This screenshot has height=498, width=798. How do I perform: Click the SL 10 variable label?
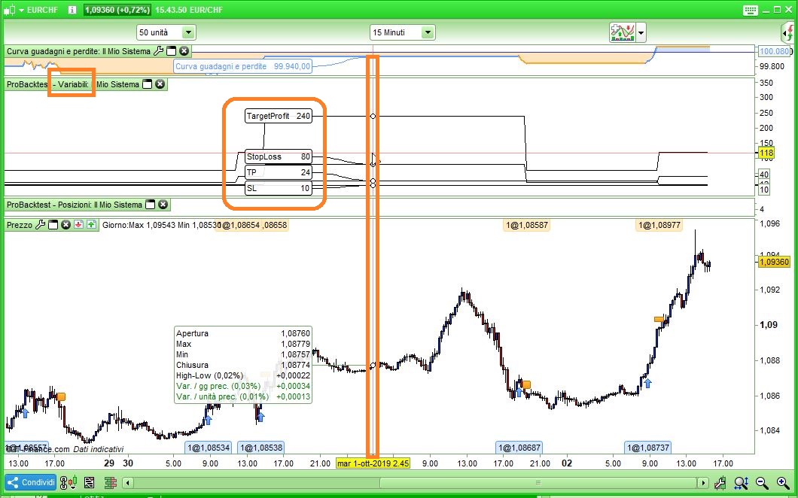278,188
